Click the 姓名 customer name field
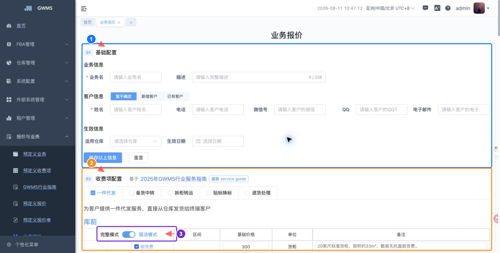The width and height of the screenshot is (500, 253). [x=136, y=110]
